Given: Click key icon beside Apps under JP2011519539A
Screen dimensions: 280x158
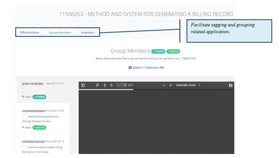Looking at the screenshot, I should click(23, 97).
